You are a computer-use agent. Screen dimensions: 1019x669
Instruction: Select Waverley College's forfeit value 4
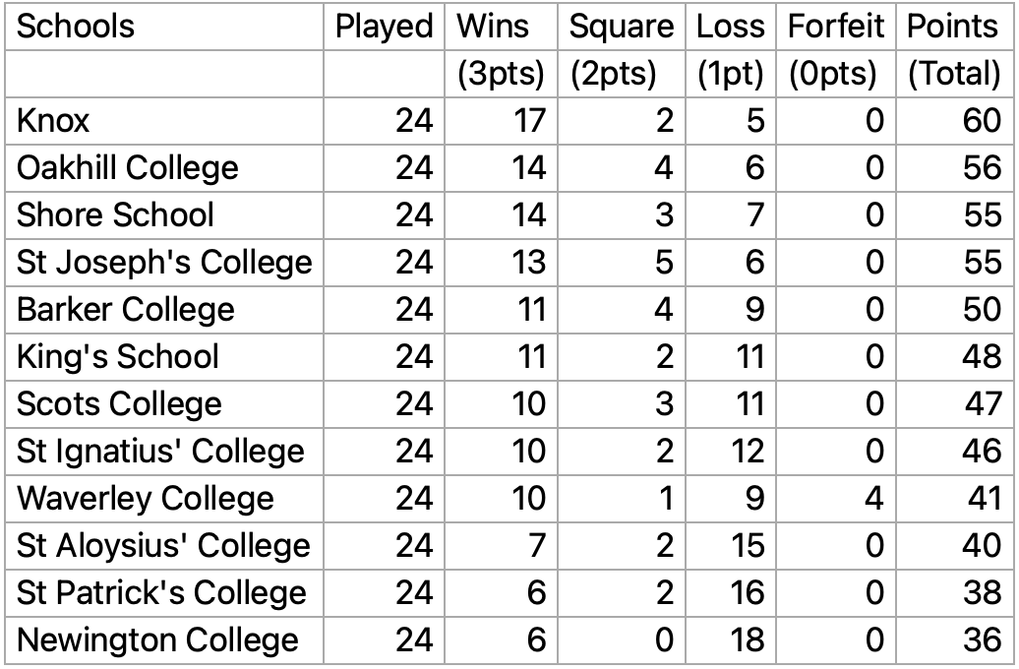(x=873, y=499)
